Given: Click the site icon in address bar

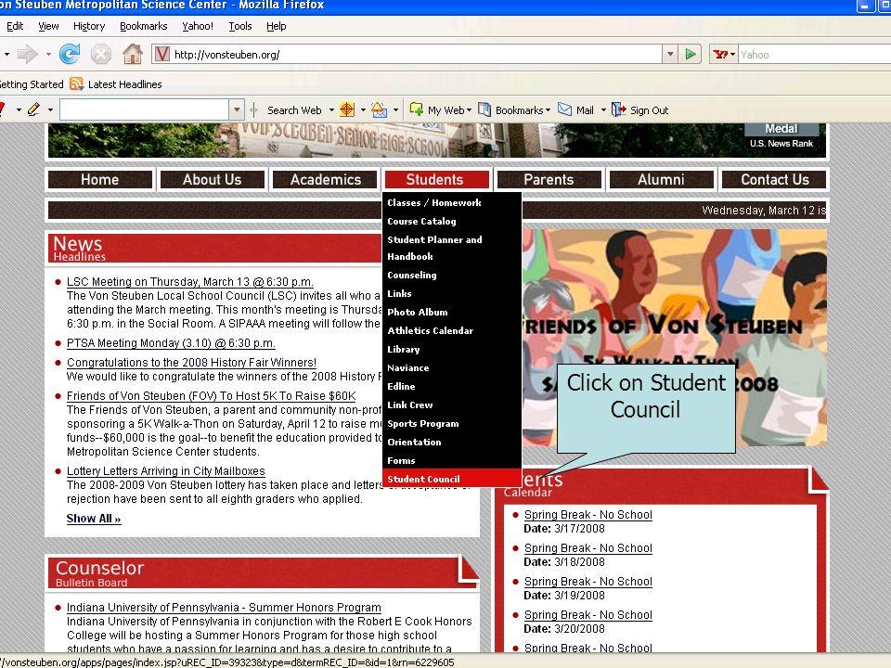Looking at the screenshot, I should pyautogui.click(x=161, y=54).
